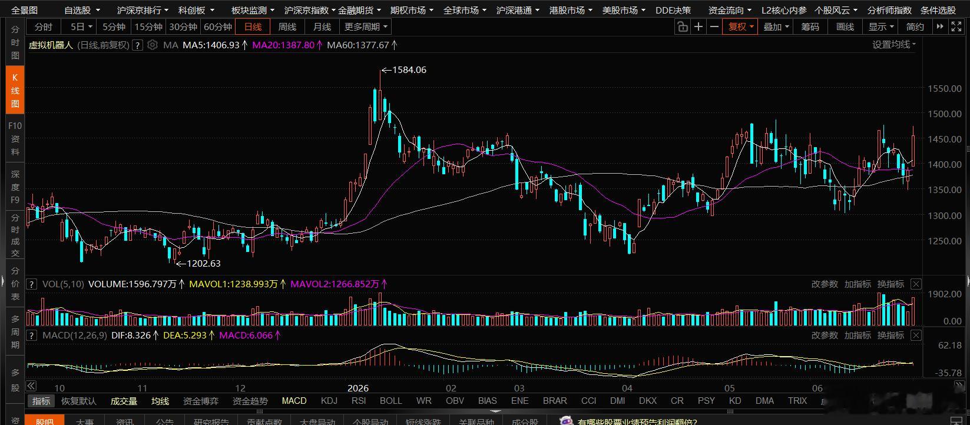Zoom out chart with the minus icon
Screen dimensions: 970x425
coord(714,26)
